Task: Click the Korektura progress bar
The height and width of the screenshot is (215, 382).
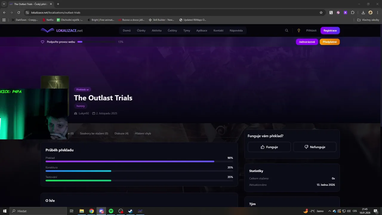Action: point(139,171)
